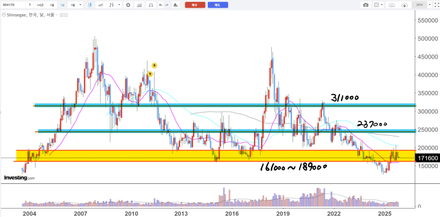Click the 500000 price axis label

(x=428, y=38)
